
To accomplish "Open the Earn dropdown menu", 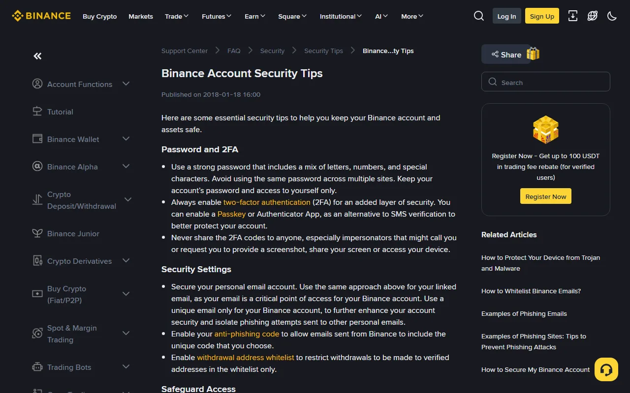I will (255, 16).
